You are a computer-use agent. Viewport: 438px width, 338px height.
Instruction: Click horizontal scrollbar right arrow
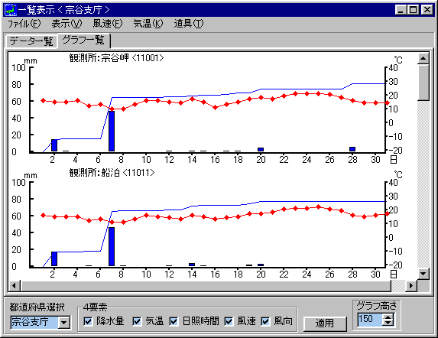pyautogui.click(x=411, y=286)
